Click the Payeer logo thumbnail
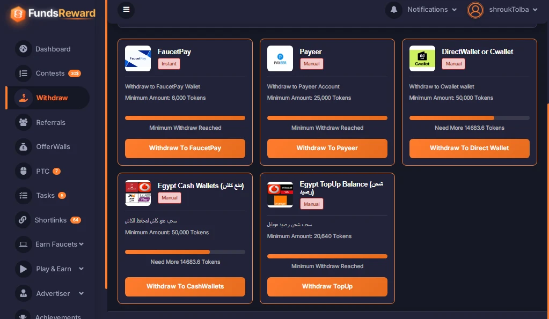Viewport: 549px width, 319px height. point(280,58)
